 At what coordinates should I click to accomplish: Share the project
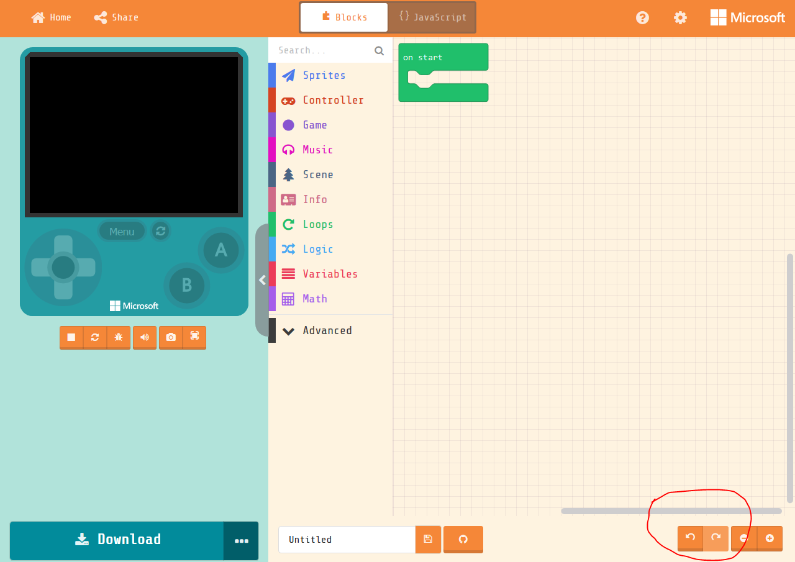pos(116,17)
